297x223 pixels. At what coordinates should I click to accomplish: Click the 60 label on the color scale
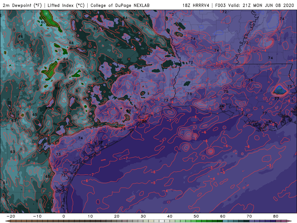coord(223,216)
